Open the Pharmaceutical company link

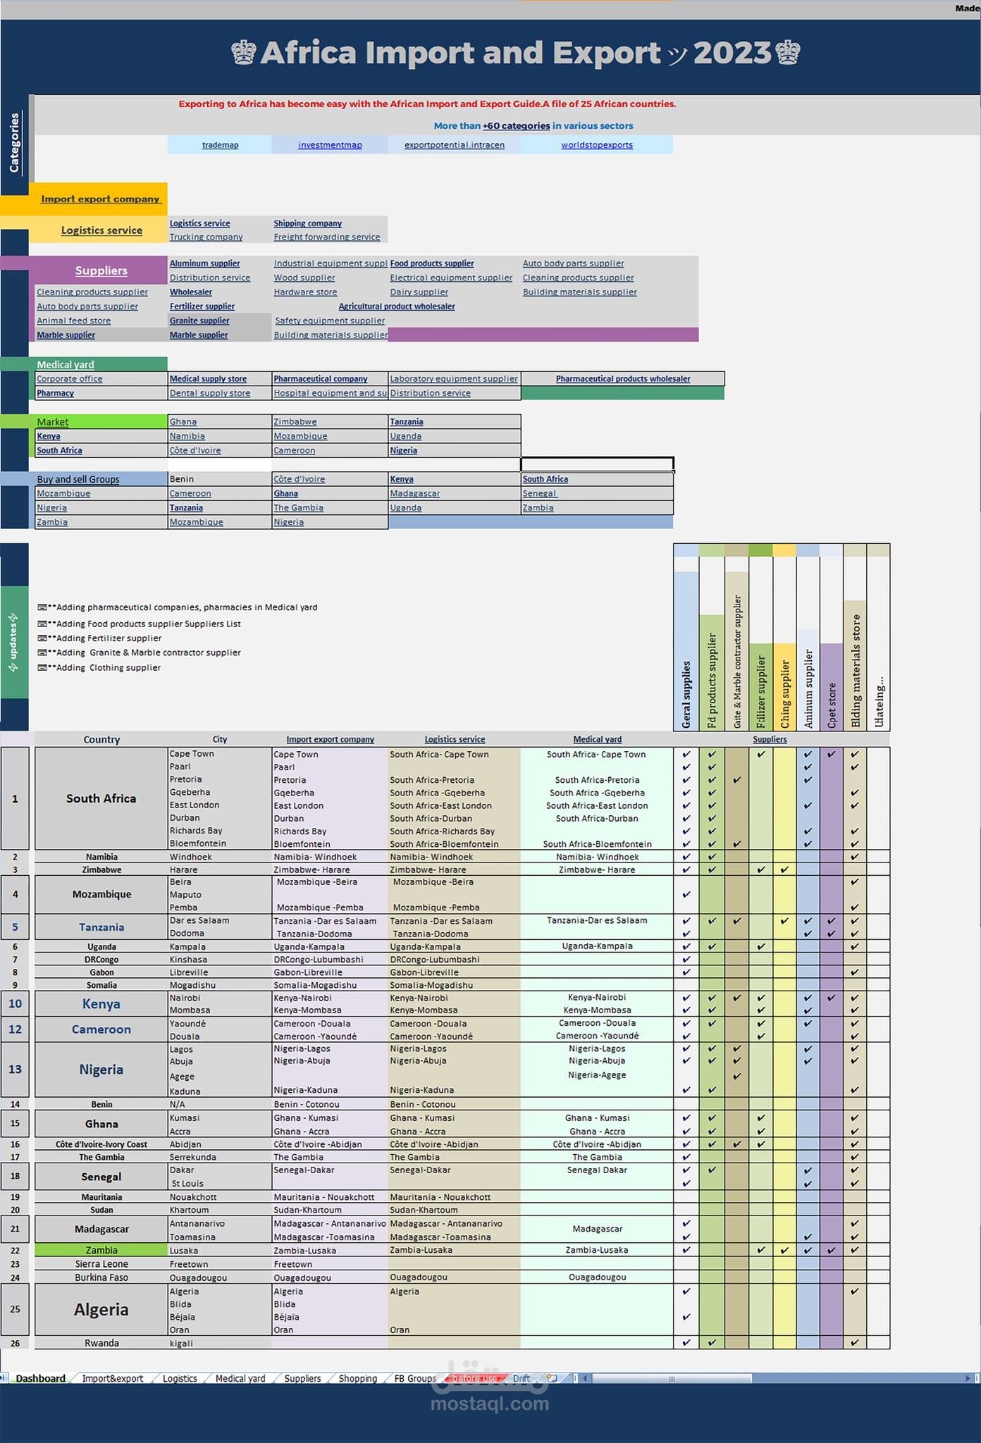[x=321, y=378]
